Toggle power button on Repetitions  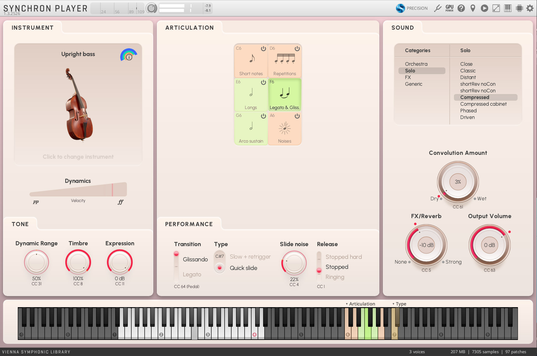(x=297, y=49)
